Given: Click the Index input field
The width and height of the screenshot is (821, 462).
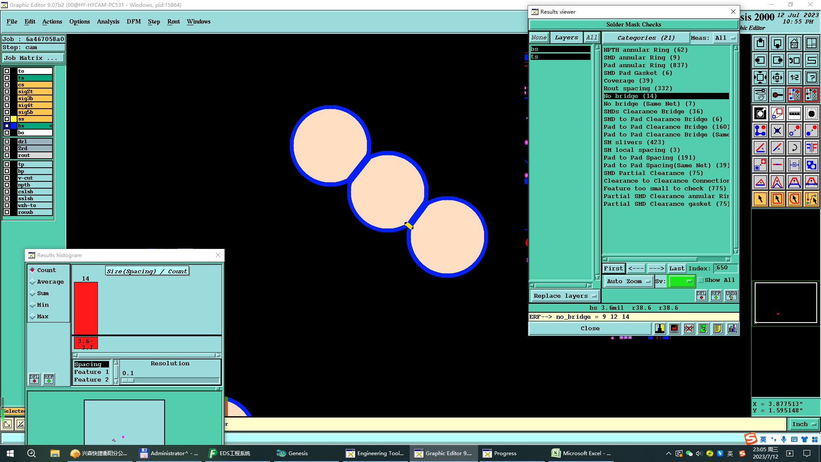Looking at the screenshot, I should [726, 268].
